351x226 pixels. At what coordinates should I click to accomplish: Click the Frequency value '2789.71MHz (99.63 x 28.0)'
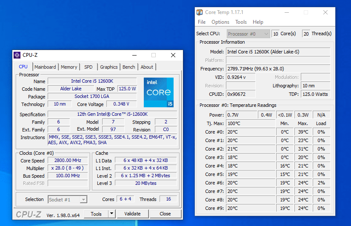point(278,69)
